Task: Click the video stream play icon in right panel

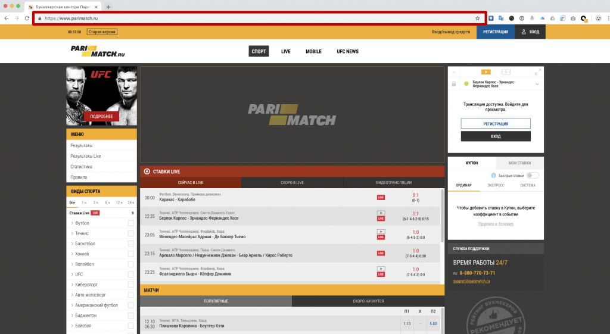Action: pyautogui.click(x=486, y=72)
